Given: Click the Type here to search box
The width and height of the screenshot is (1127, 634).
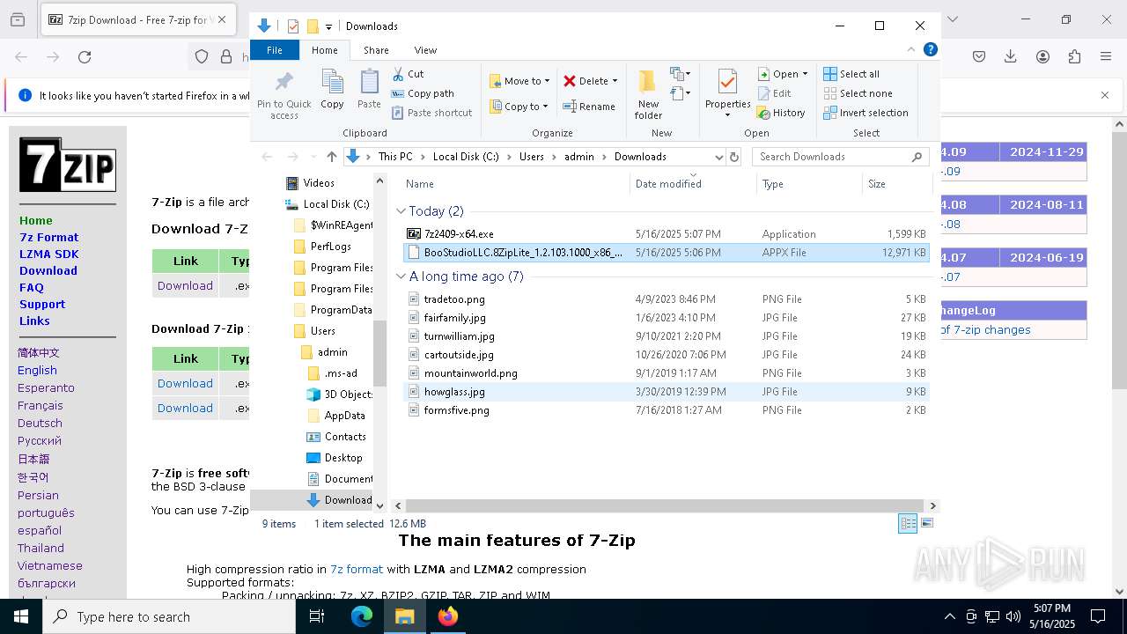Looking at the screenshot, I should pyautogui.click(x=169, y=616).
